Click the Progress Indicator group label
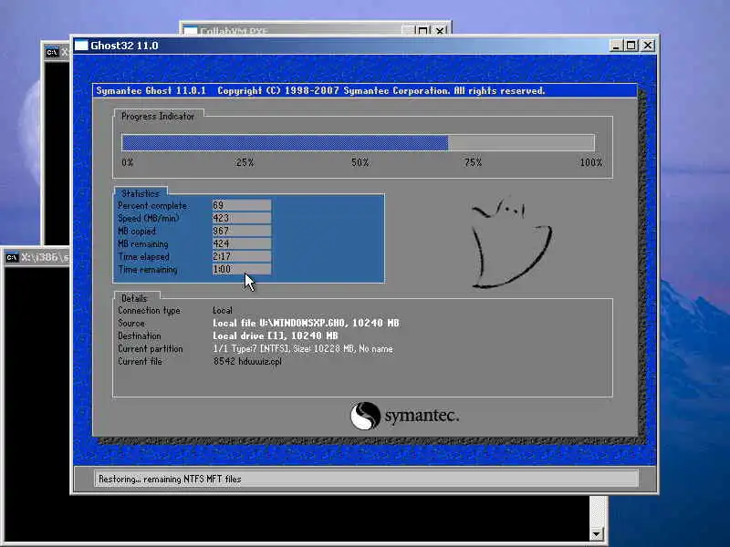Screen dimensions: 730x547 point(158,117)
